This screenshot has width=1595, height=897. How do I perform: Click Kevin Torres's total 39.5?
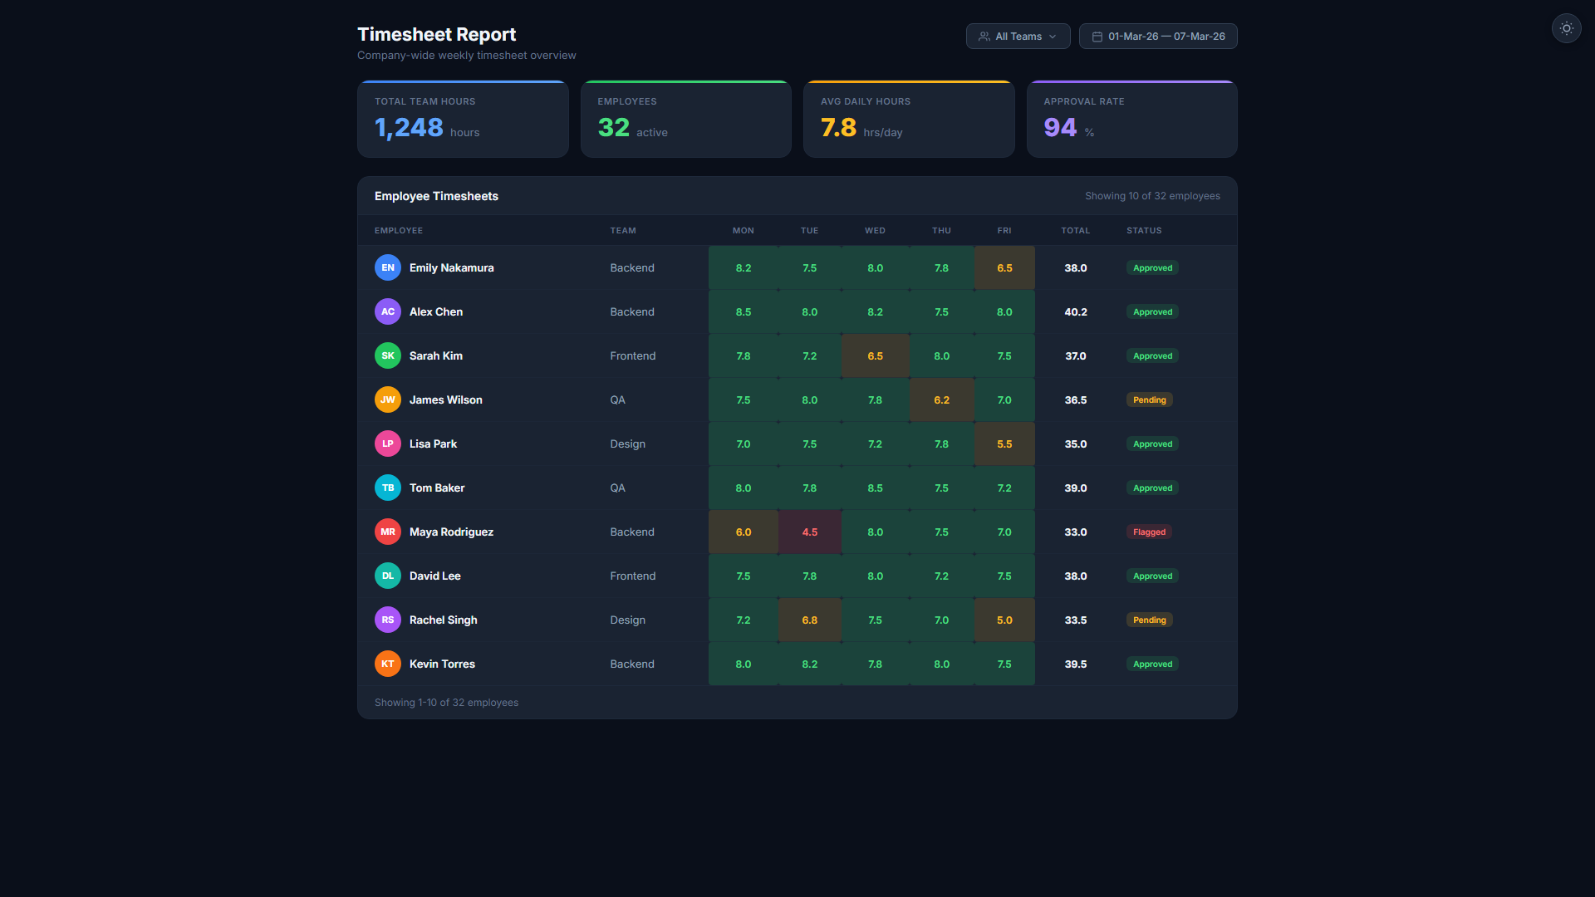[x=1076, y=664]
